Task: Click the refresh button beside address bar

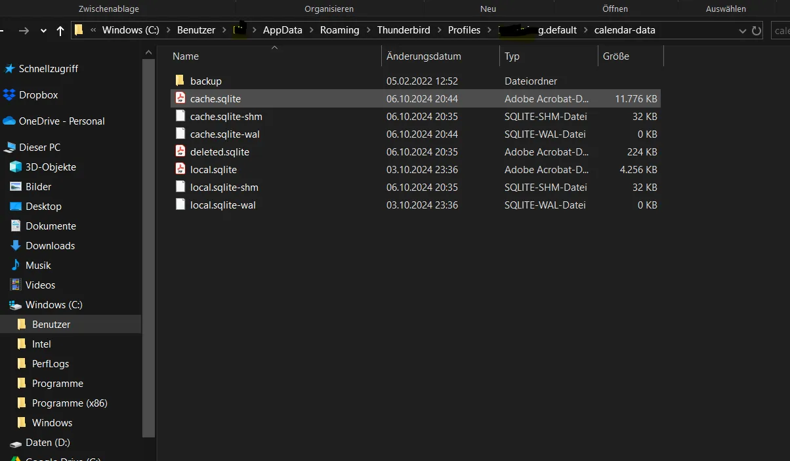Action: [756, 31]
